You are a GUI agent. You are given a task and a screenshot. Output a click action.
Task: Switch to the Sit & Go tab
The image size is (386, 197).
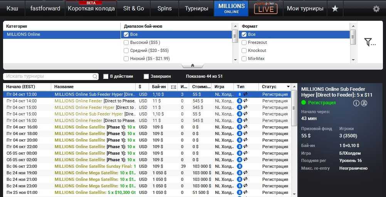(133, 8)
